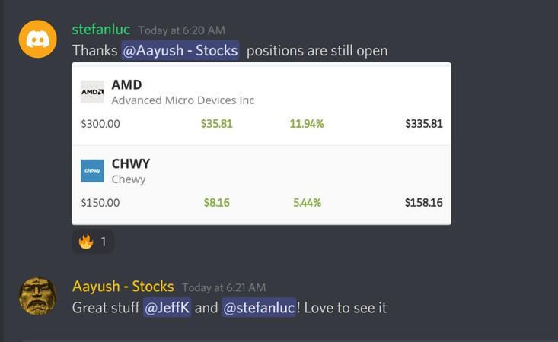
Task: Click the AMD logo icon
Action: point(92,92)
